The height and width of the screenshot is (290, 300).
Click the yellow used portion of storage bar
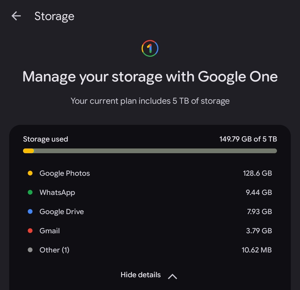[x=28, y=151]
